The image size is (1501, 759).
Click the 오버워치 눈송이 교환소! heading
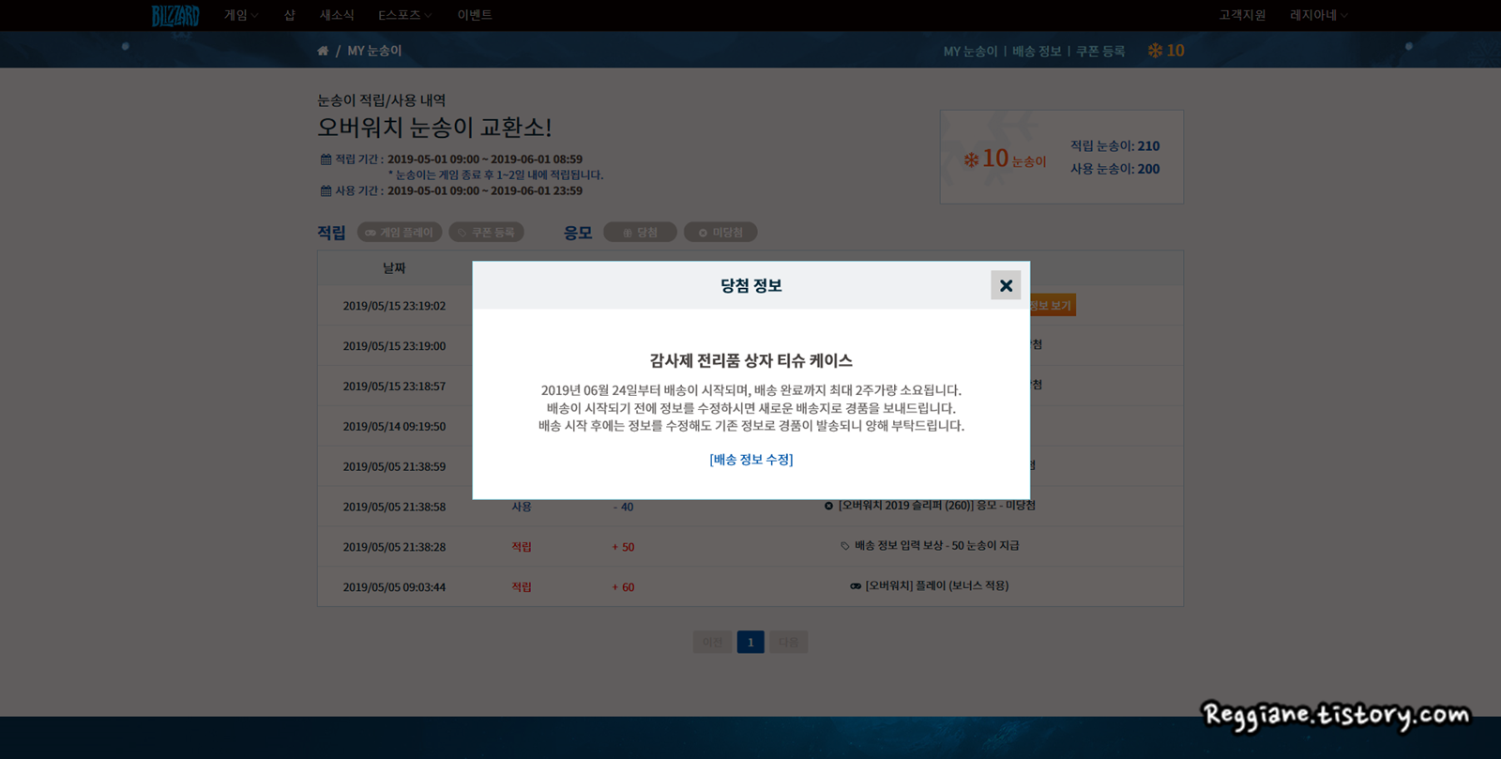434,127
